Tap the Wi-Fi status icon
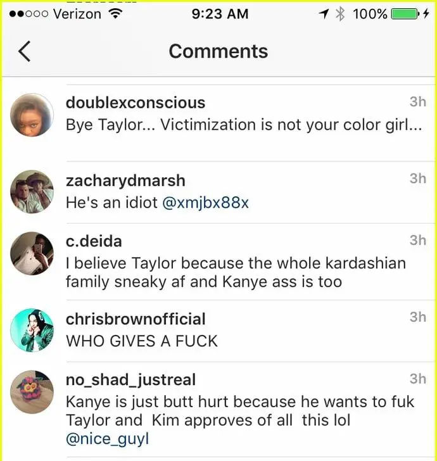The width and height of the screenshot is (437, 461). tap(115, 13)
